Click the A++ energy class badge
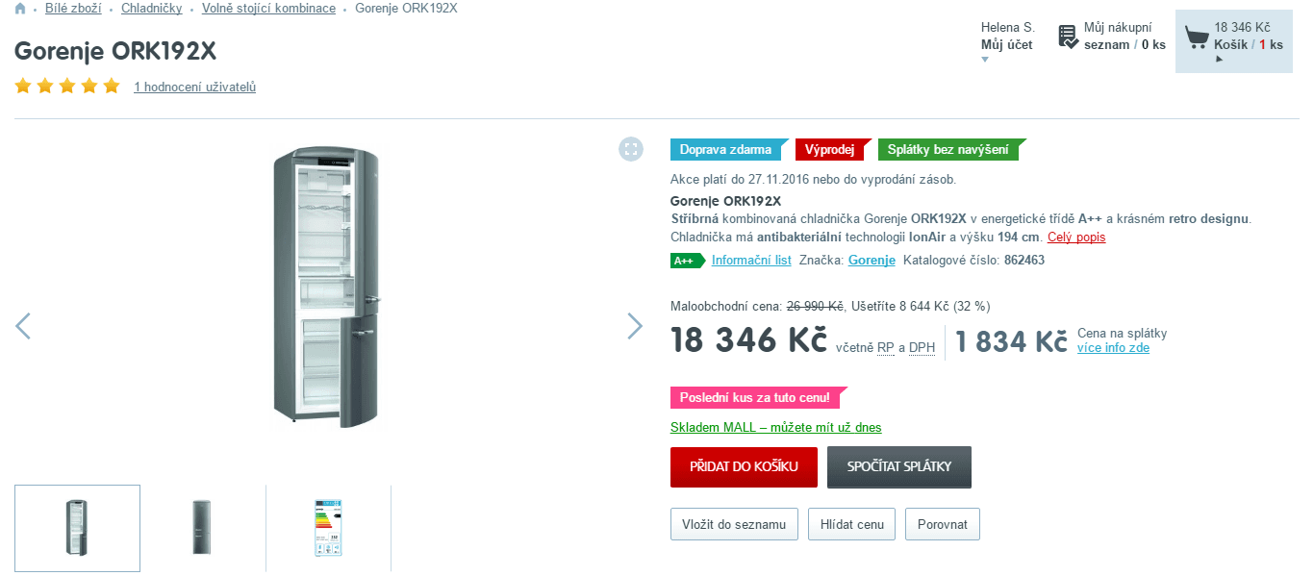 687,261
